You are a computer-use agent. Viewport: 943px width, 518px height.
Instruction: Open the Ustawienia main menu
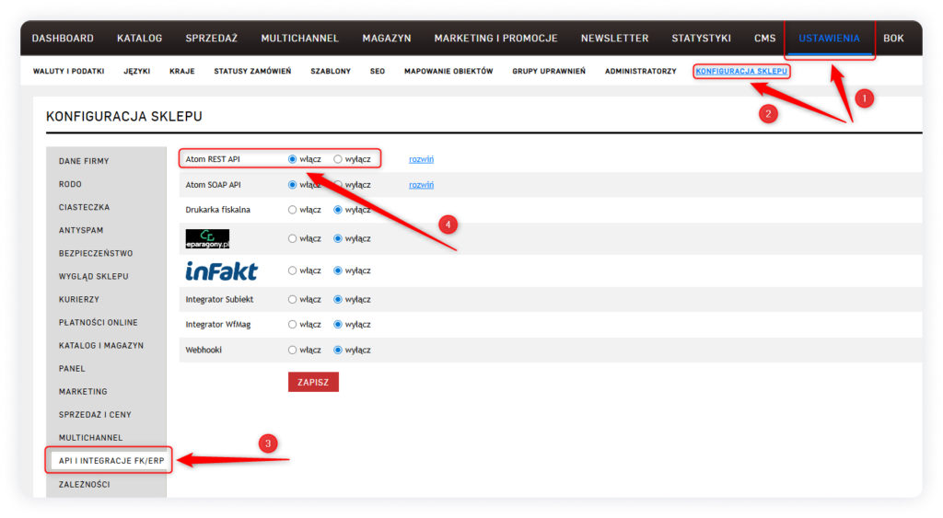tap(829, 39)
